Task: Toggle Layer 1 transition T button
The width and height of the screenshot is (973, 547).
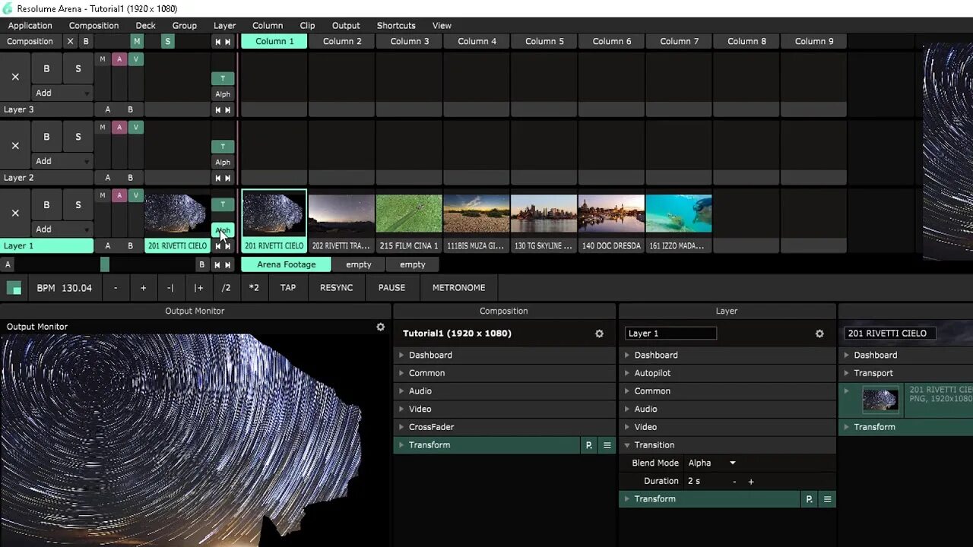Action: pos(223,204)
